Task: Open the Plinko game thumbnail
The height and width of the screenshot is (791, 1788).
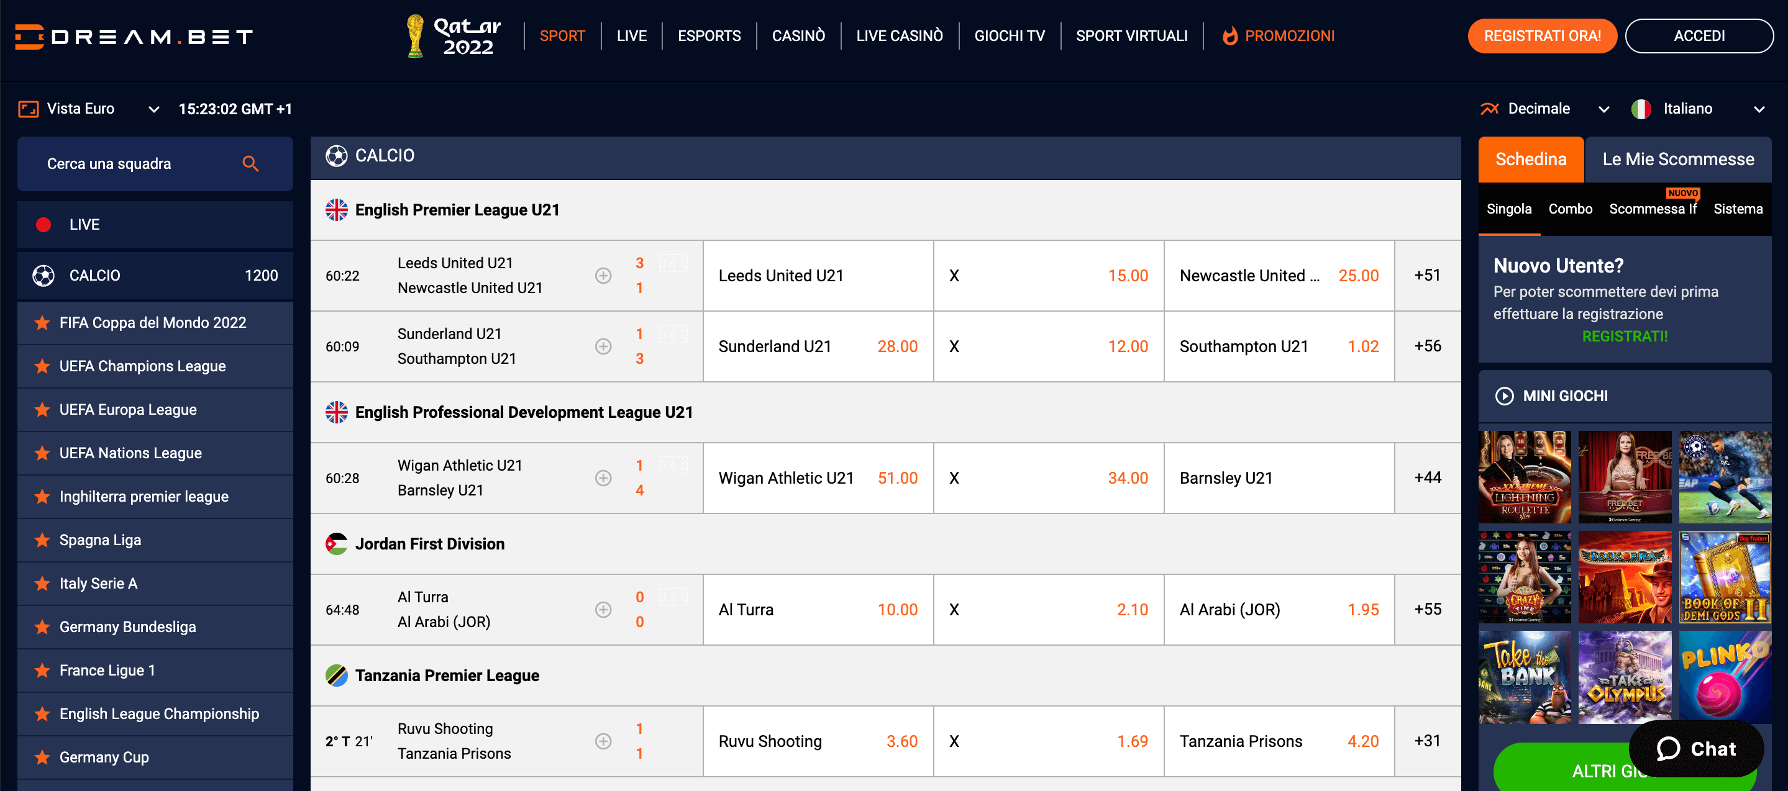Action: [1725, 677]
